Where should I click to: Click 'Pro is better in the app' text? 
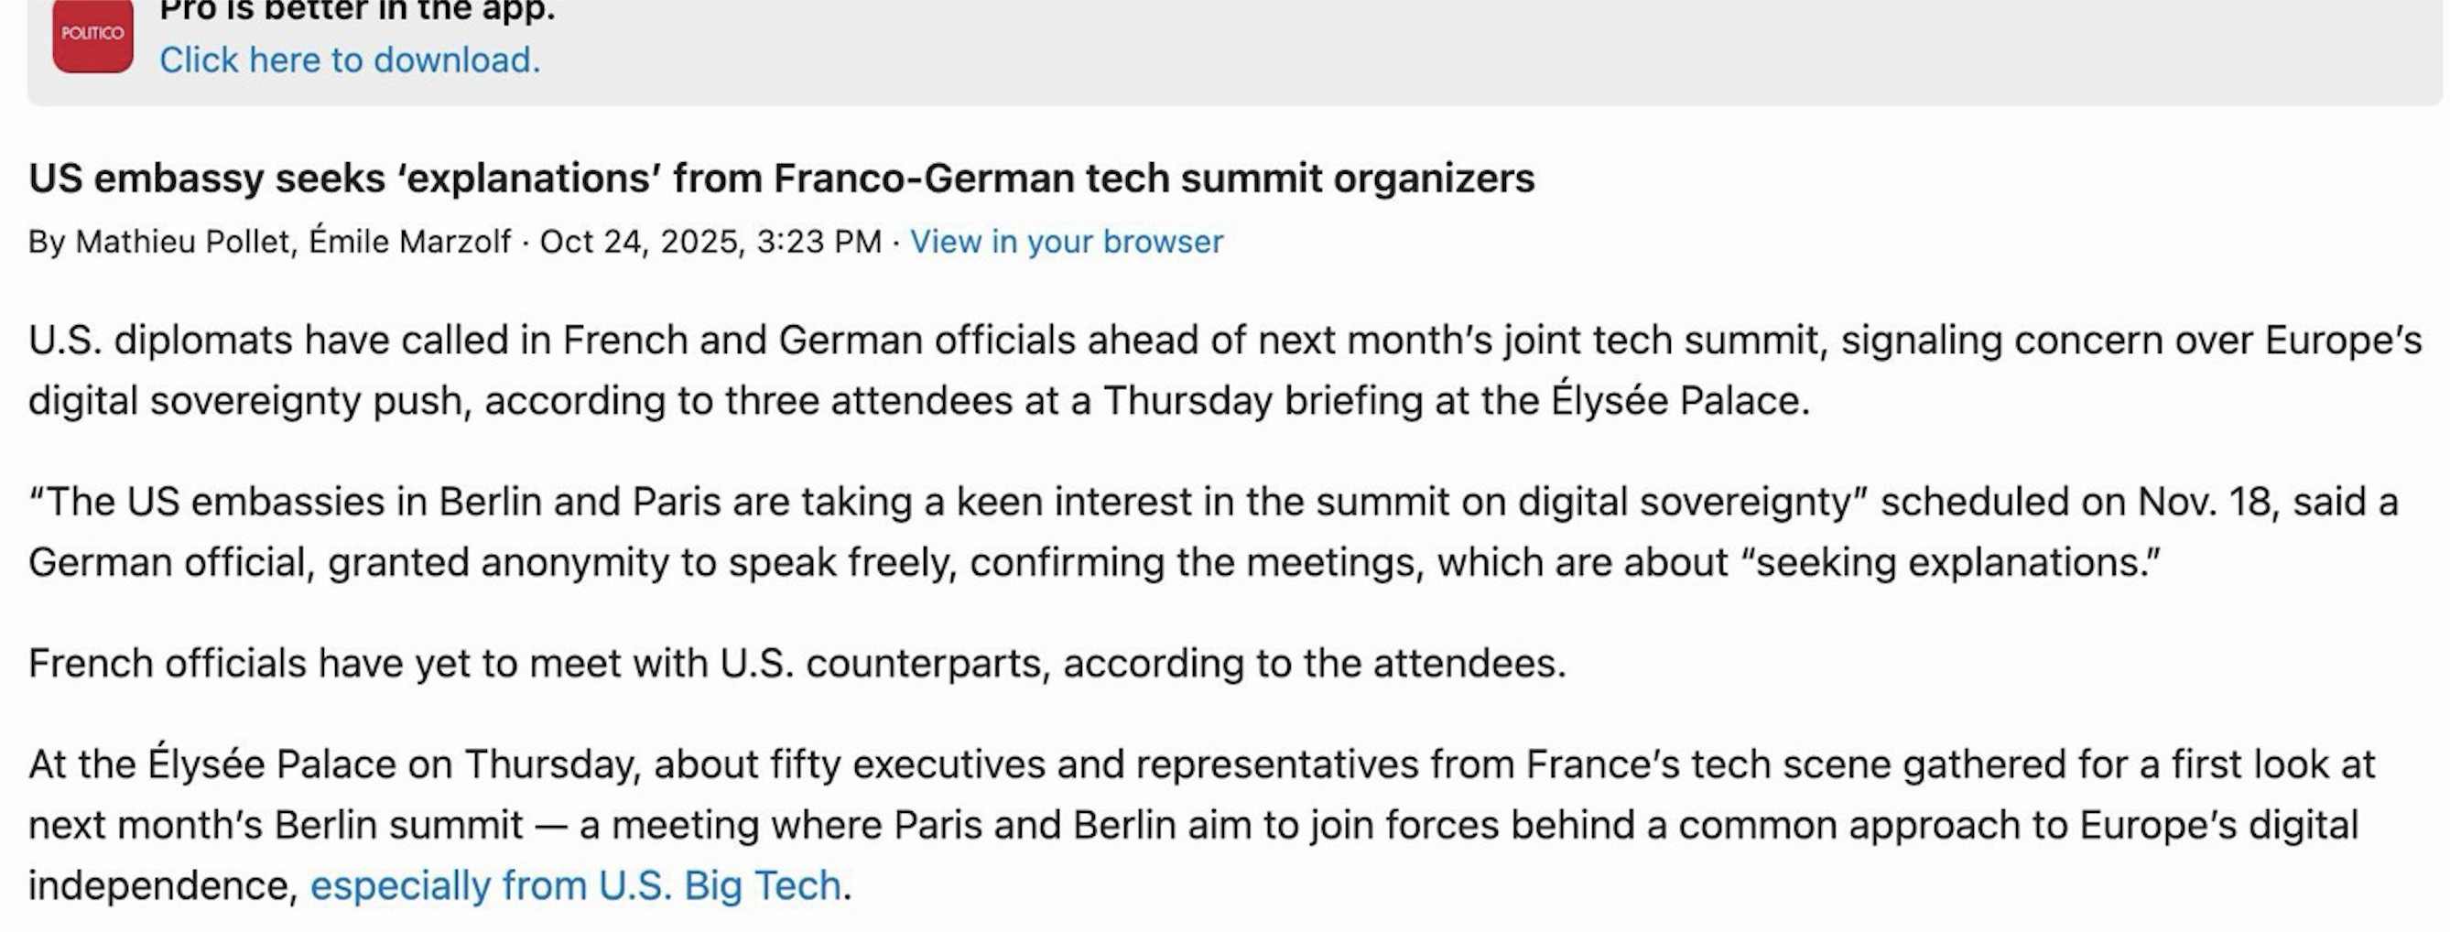pos(357,11)
